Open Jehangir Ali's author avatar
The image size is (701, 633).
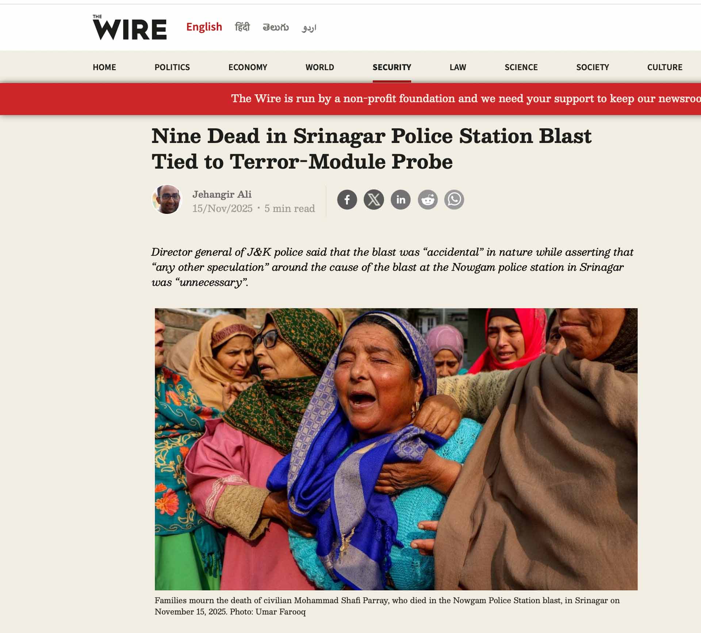pos(167,199)
